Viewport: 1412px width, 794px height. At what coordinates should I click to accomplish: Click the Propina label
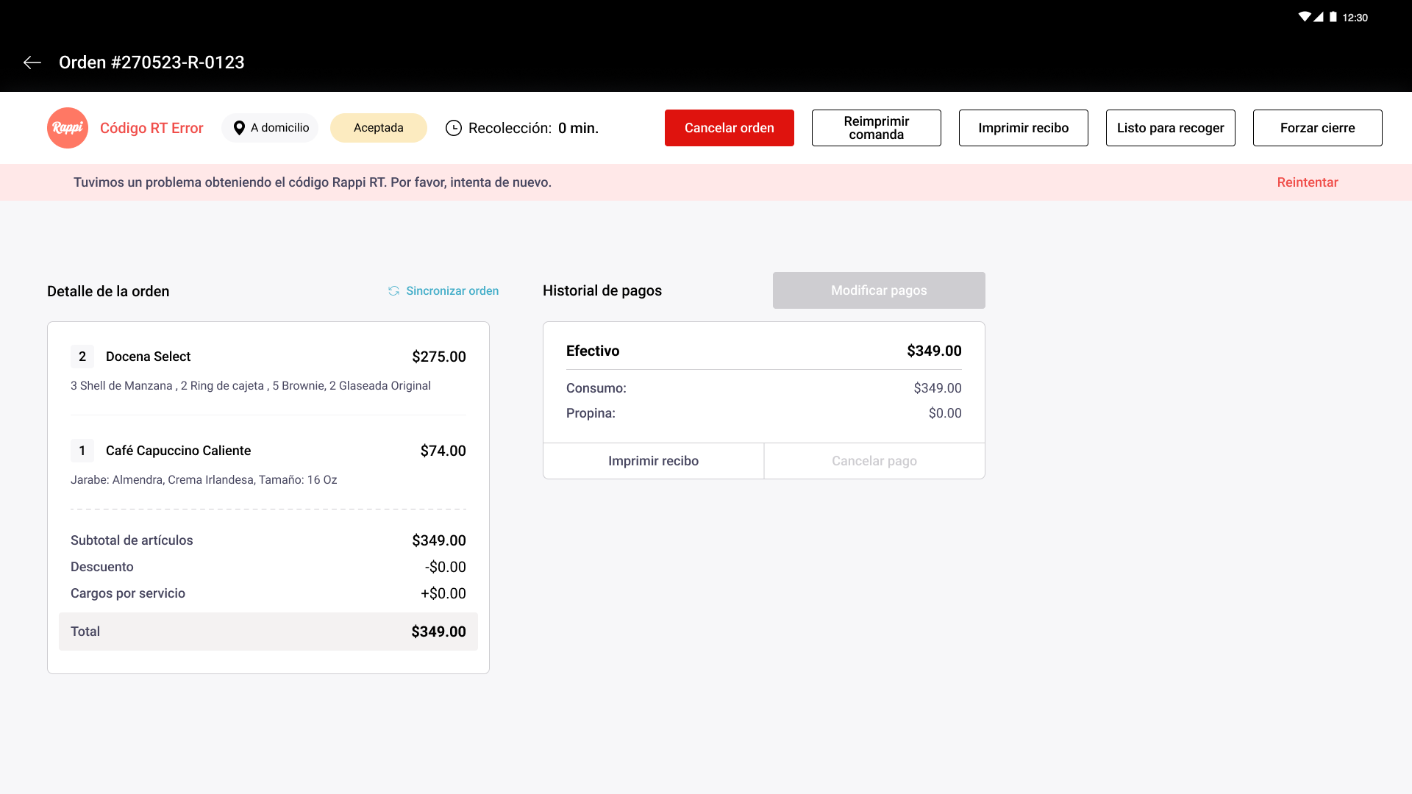point(591,413)
